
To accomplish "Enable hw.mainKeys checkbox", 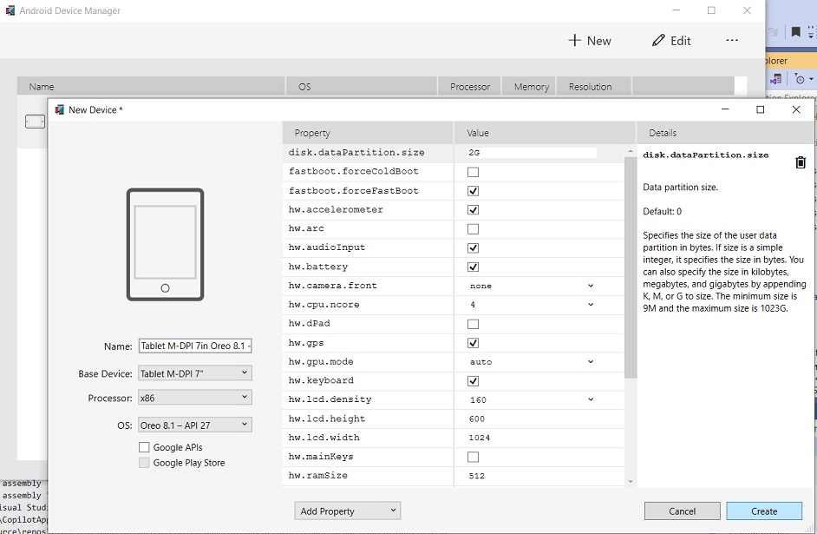I will [x=473, y=457].
